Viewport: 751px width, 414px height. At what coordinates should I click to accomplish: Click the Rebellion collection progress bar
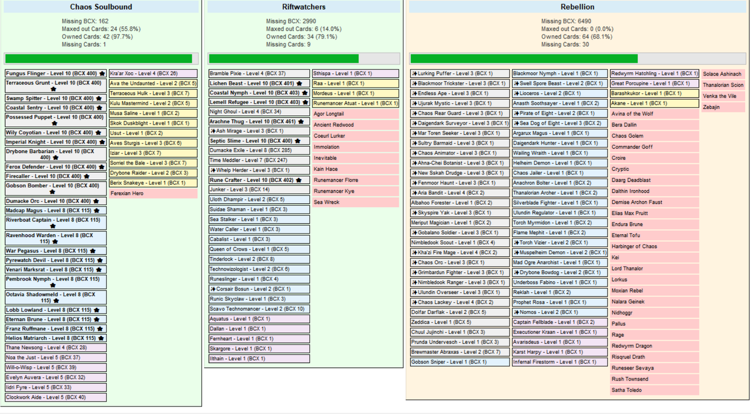tap(577, 59)
